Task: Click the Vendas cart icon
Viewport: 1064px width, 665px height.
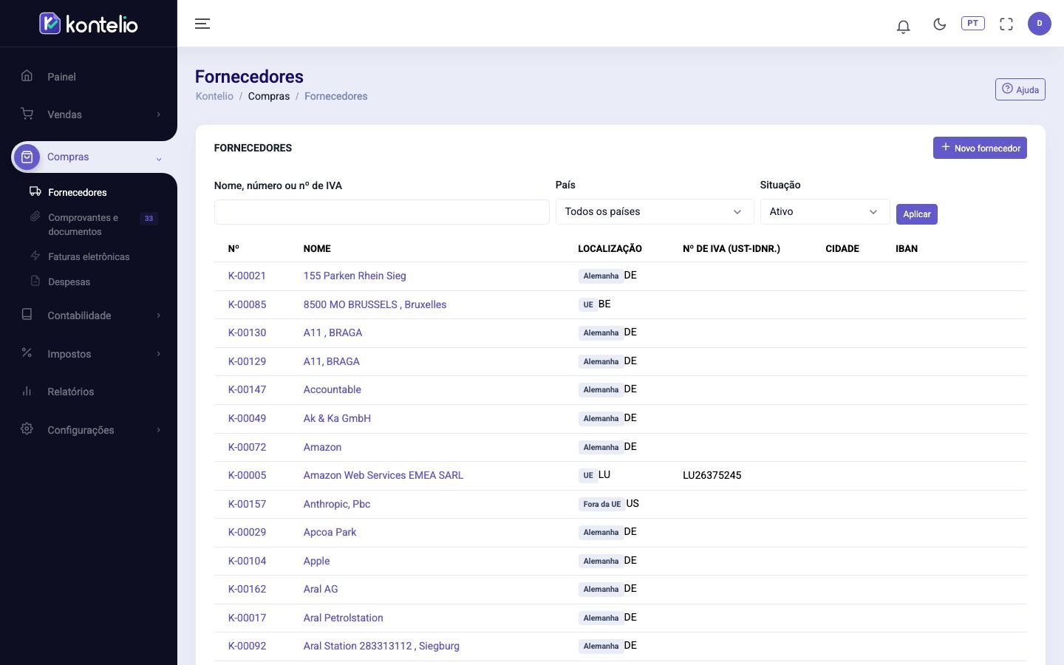Action: point(27,114)
